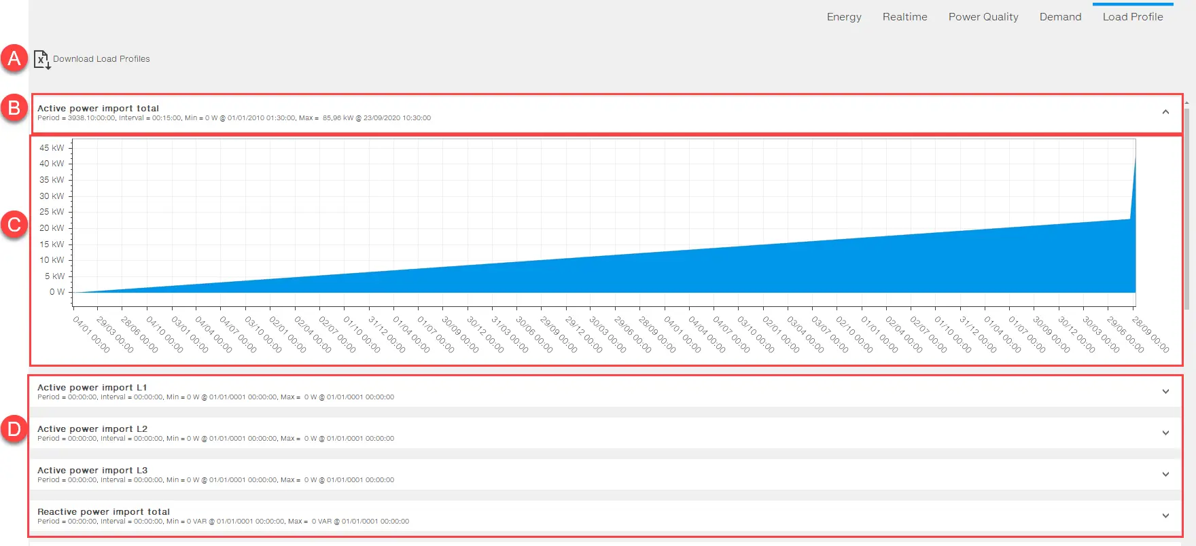Click the Active power import total header title
This screenshot has height=546, width=1196.
(98, 108)
